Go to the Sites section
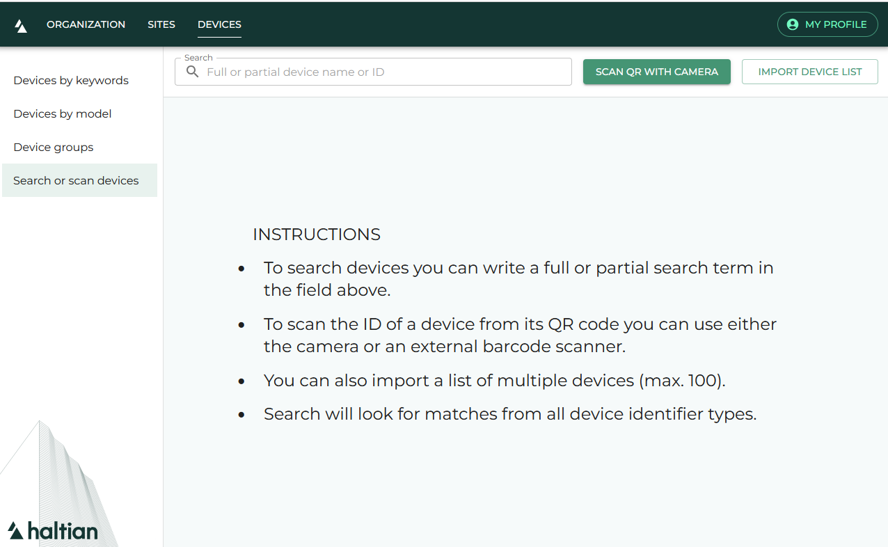Screen dimensions: 888x547 pos(161,24)
